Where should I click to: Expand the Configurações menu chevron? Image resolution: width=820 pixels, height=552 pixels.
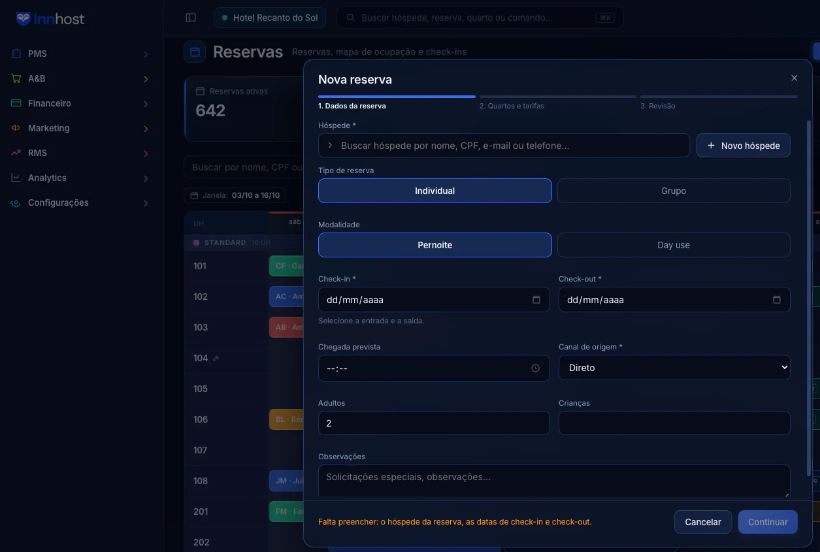146,203
